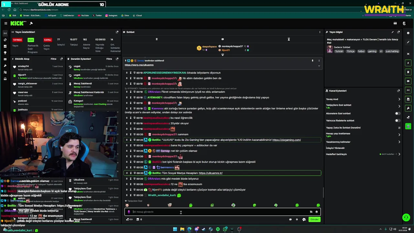Click the info icon in right sidebar
Screen dimensions: 414x233
point(408,33)
